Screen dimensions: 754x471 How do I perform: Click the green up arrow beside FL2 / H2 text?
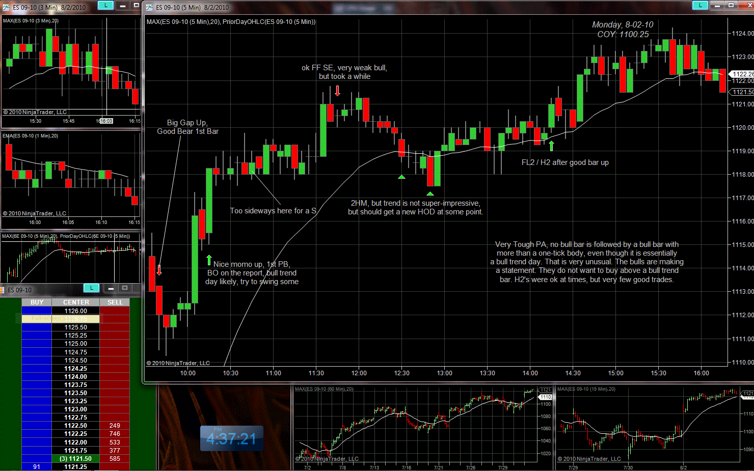click(x=551, y=146)
